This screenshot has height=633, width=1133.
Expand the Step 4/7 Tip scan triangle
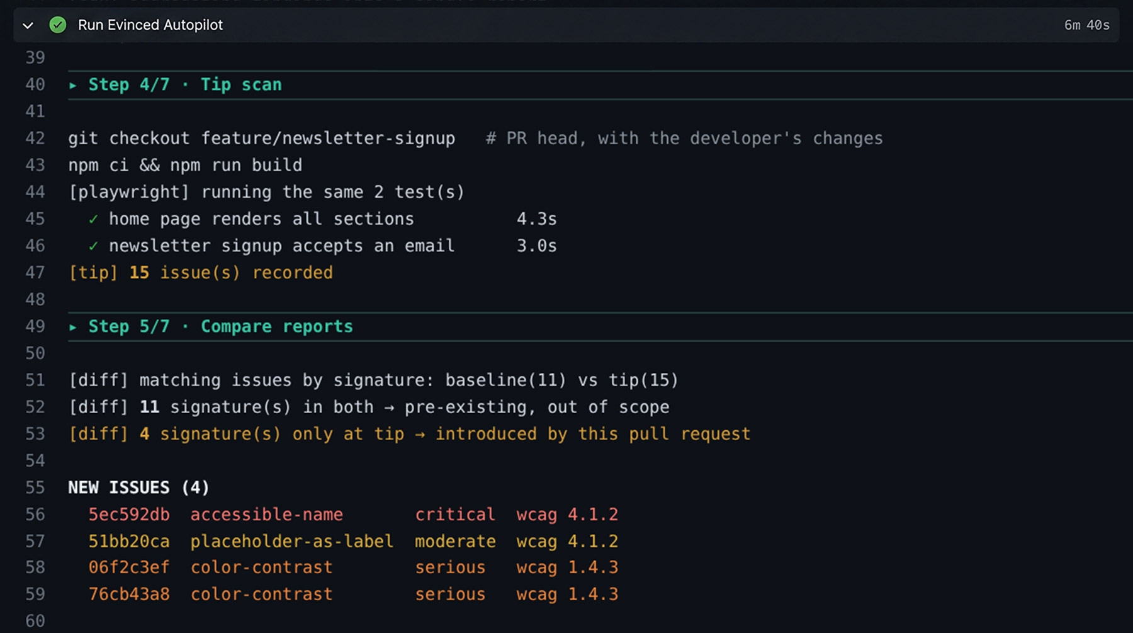[x=73, y=85]
